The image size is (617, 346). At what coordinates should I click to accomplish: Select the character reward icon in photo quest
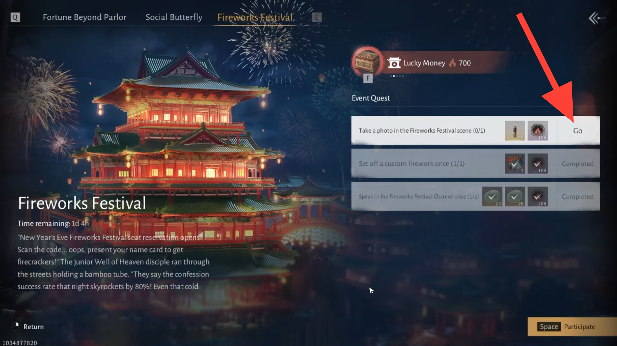pyautogui.click(x=515, y=131)
